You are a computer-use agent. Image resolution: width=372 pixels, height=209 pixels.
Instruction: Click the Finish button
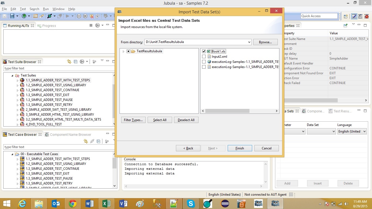[x=240, y=148]
